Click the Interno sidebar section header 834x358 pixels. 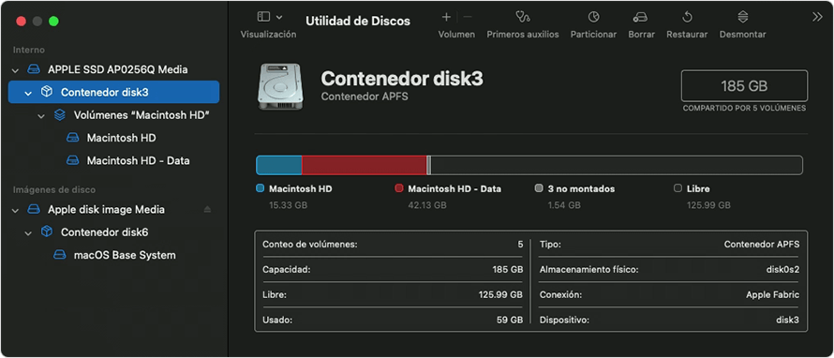click(29, 50)
